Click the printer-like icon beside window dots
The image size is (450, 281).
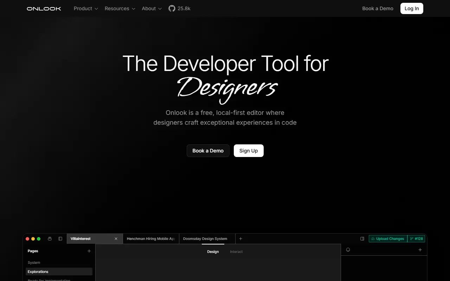50,239
